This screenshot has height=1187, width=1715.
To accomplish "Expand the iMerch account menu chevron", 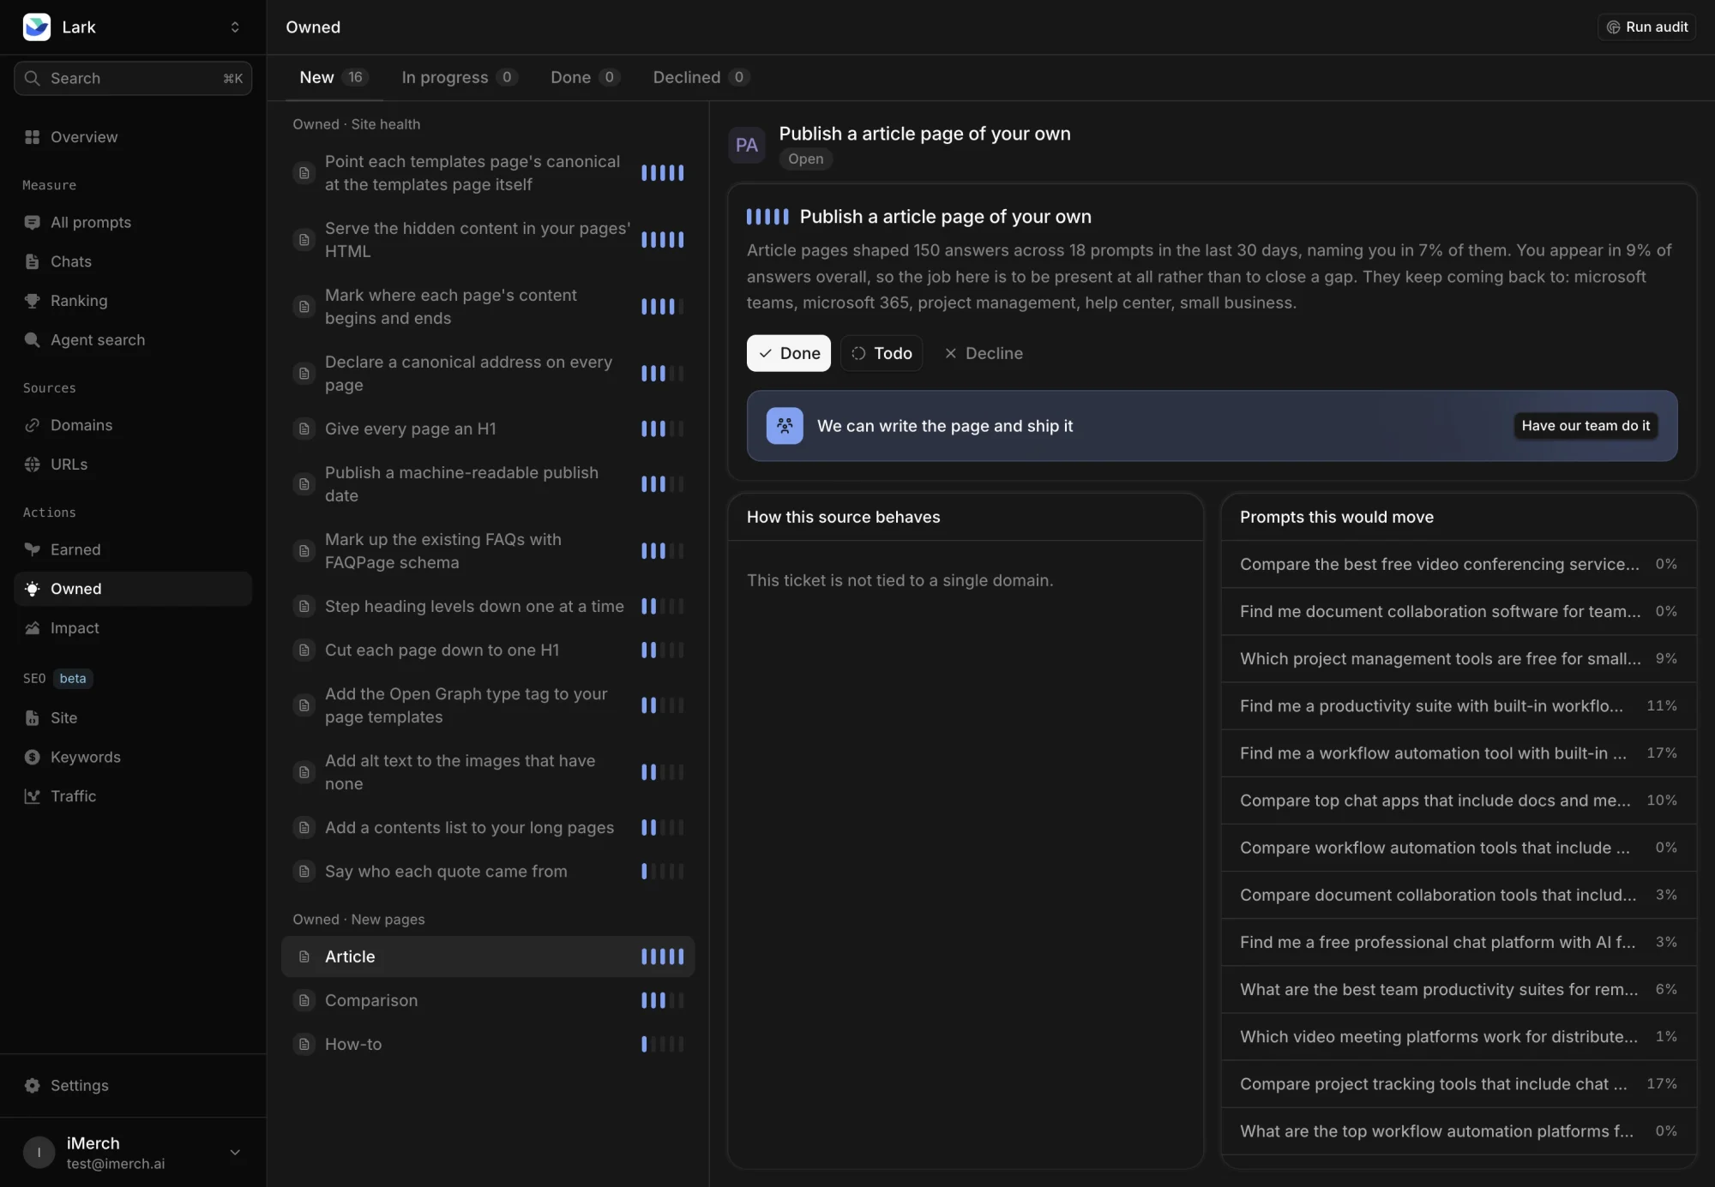I will [x=235, y=1153].
